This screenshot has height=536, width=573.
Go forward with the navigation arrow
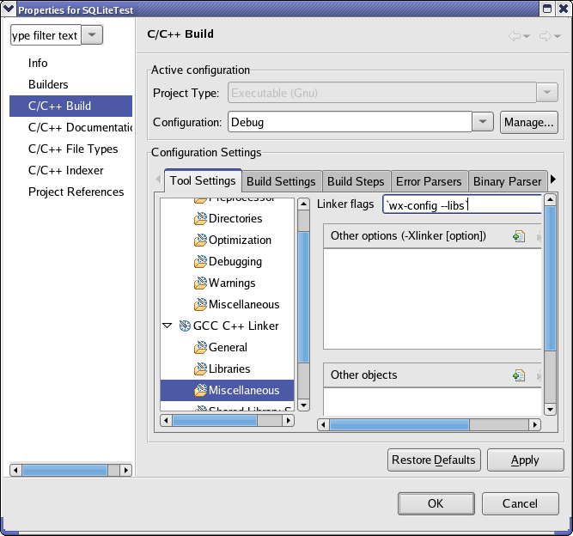tap(545, 36)
